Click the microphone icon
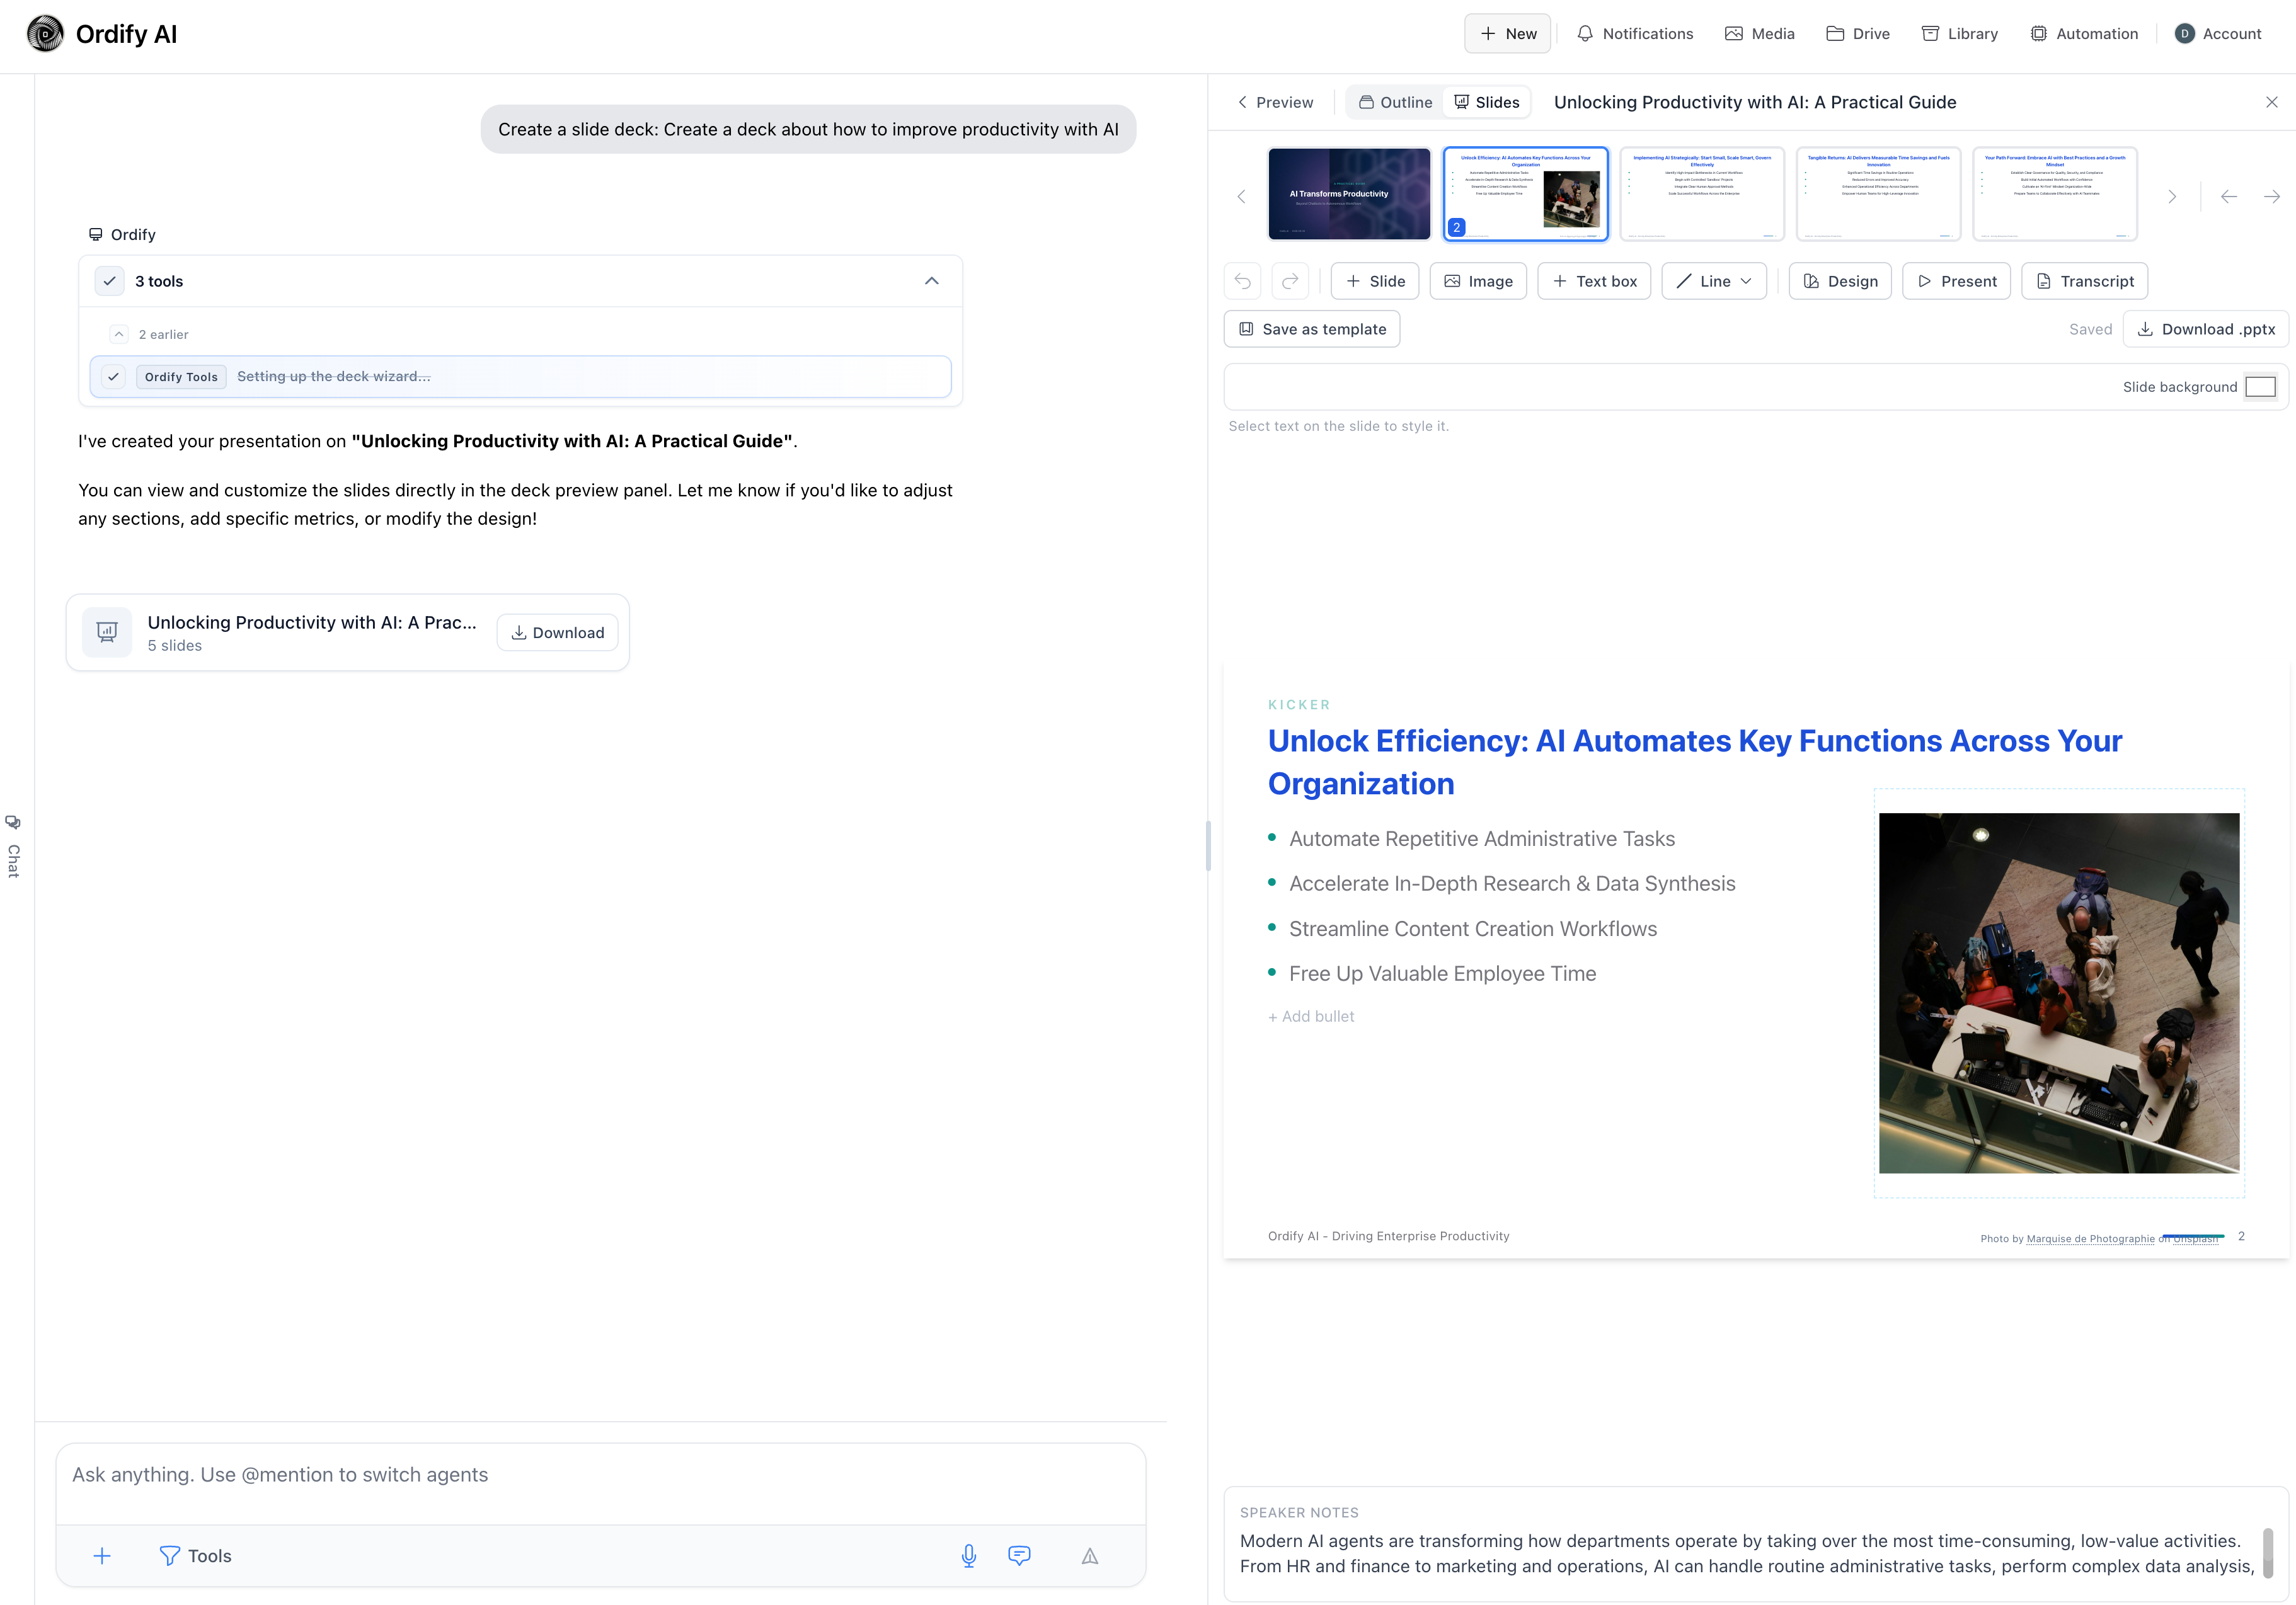 click(968, 1556)
